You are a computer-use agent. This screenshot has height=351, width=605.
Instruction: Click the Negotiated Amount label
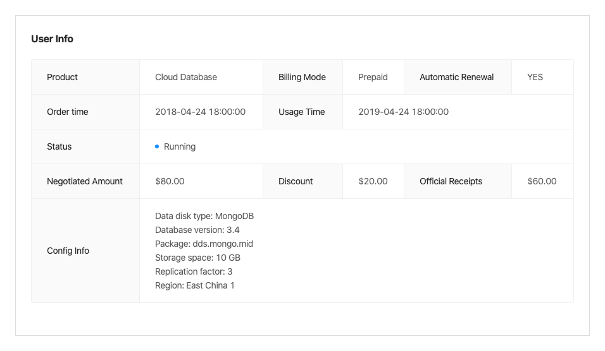pos(85,181)
